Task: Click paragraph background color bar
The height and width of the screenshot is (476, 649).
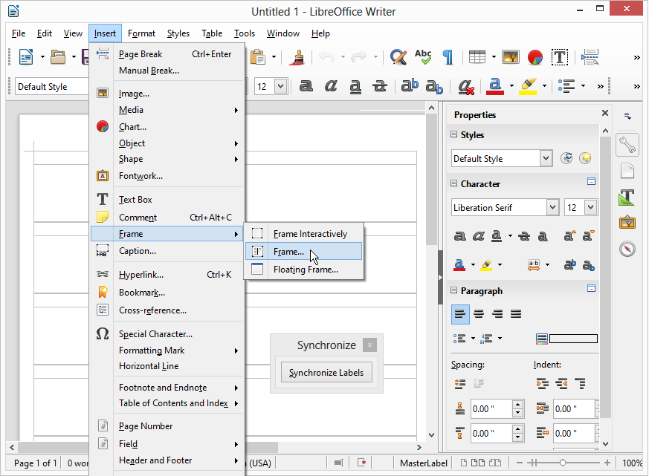Action: [x=573, y=339]
